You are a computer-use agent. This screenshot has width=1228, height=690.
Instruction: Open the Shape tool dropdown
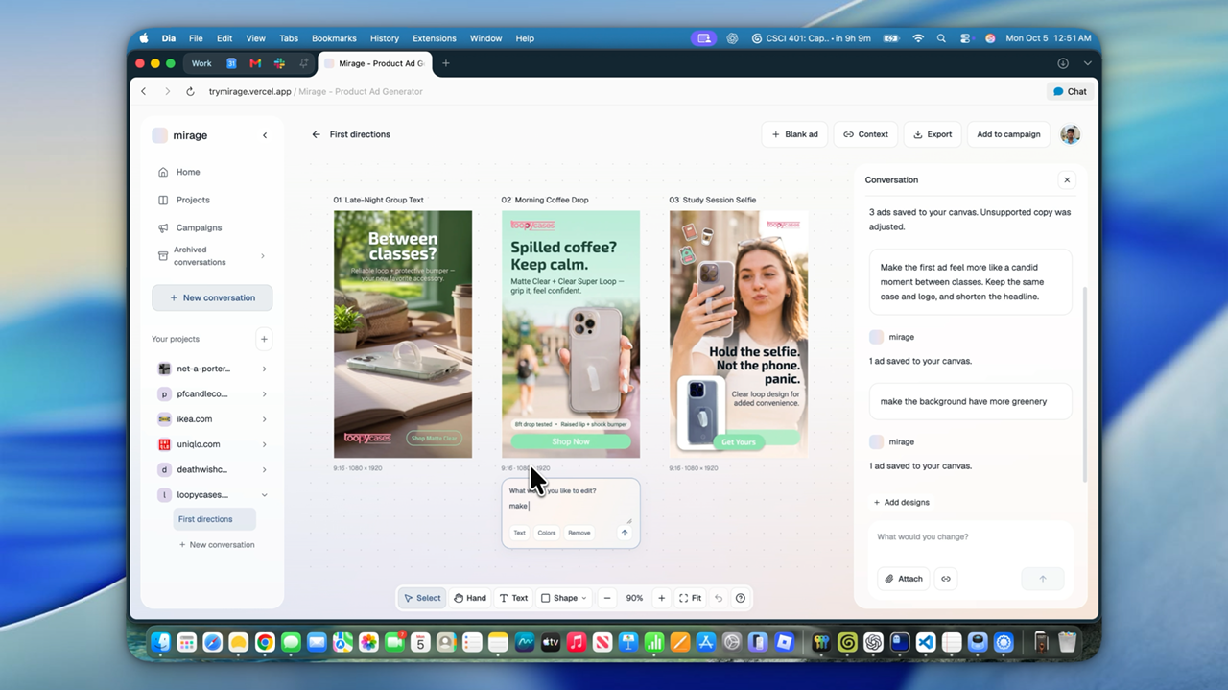564,598
